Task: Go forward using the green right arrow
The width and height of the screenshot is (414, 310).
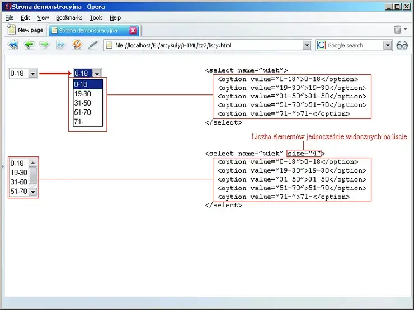Action: coord(45,45)
